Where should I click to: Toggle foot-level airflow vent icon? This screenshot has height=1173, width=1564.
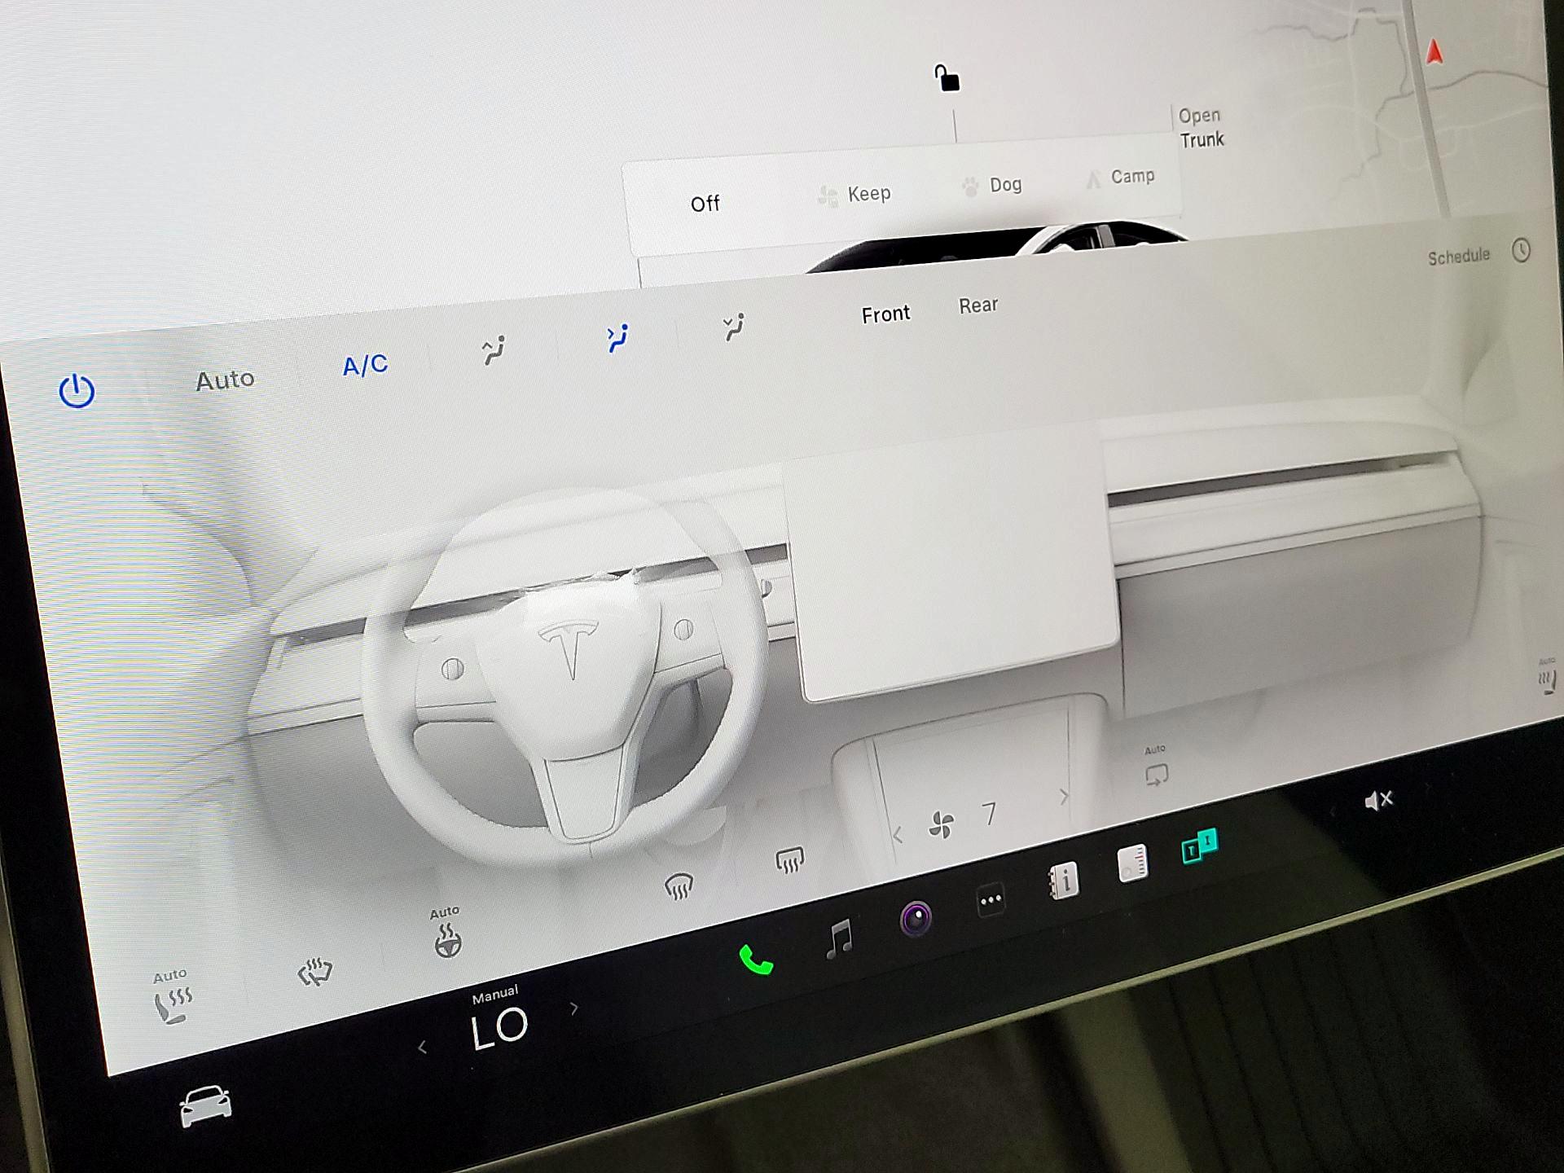tap(734, 327)
